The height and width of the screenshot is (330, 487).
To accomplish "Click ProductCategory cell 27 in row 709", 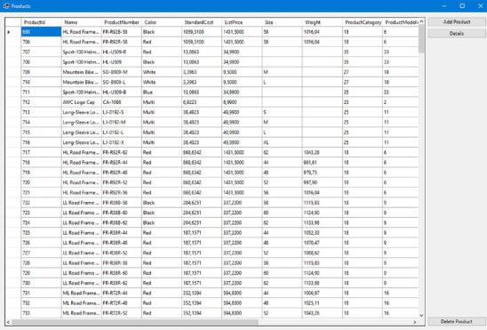I will pyautogui.click(x=363, y=72).
